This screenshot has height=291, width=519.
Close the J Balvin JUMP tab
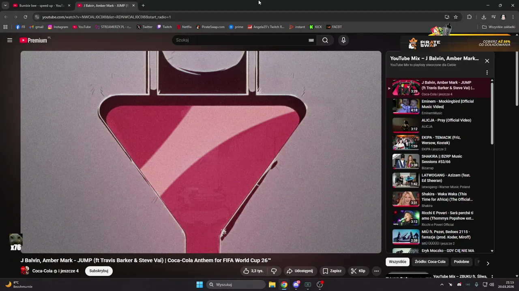[x=133, y=6]
